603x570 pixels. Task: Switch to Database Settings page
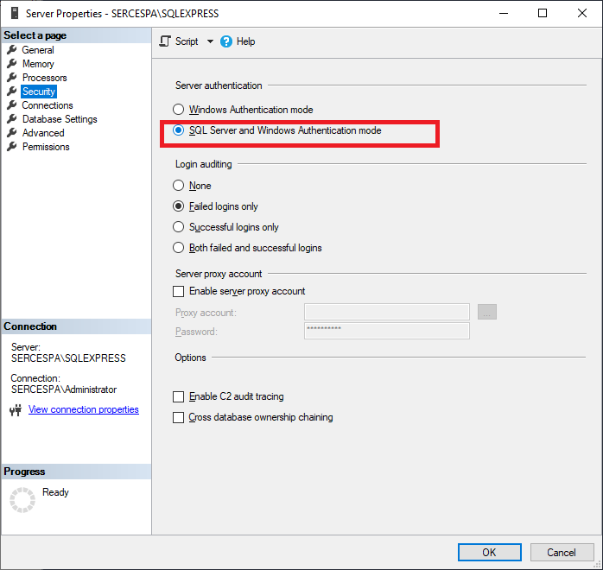pyautogui.click(x=60, y=119)
